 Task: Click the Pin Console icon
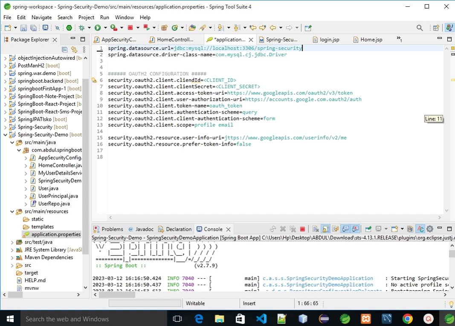[x=368, y=229]
